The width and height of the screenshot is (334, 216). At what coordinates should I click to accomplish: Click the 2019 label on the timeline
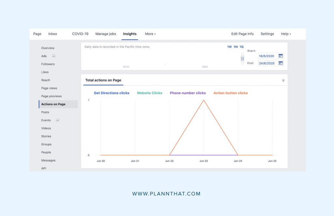coord(126,67)
